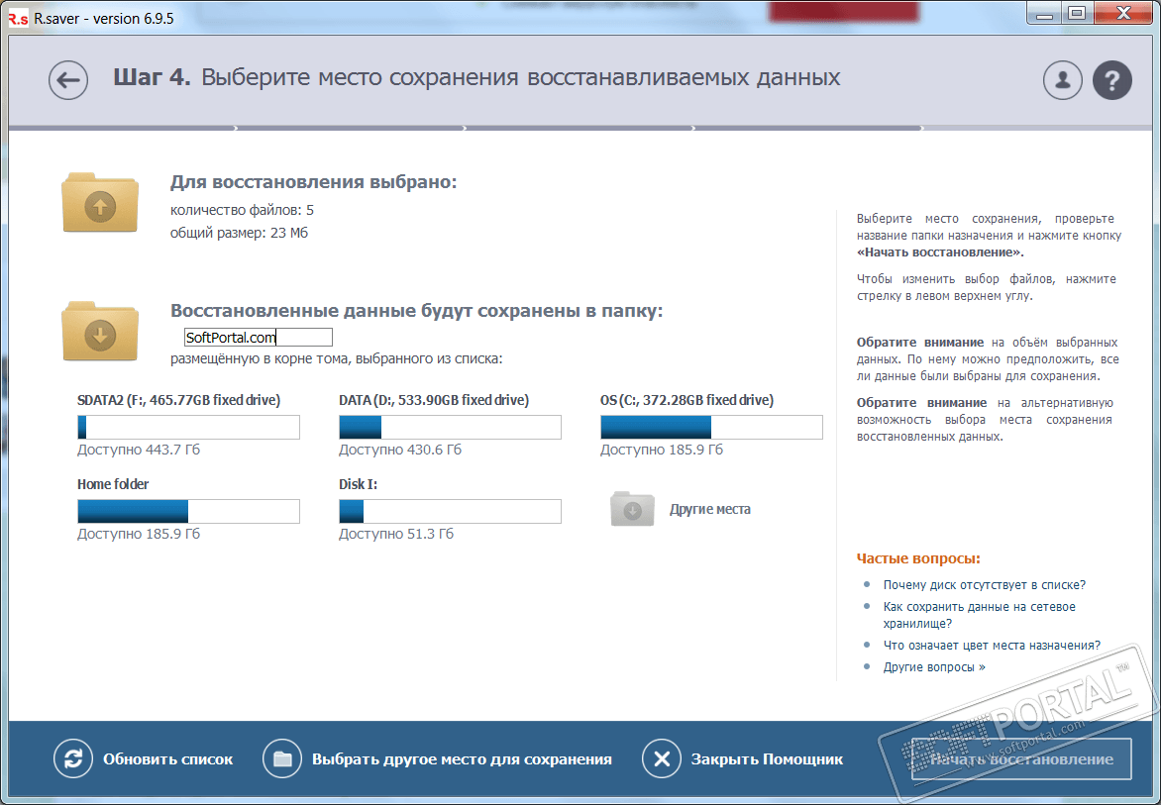Click text 'Доступно 51.3 Гб'
This screenshot has height=805, width=1161.
pyautogui.click(x=396, y=535)
